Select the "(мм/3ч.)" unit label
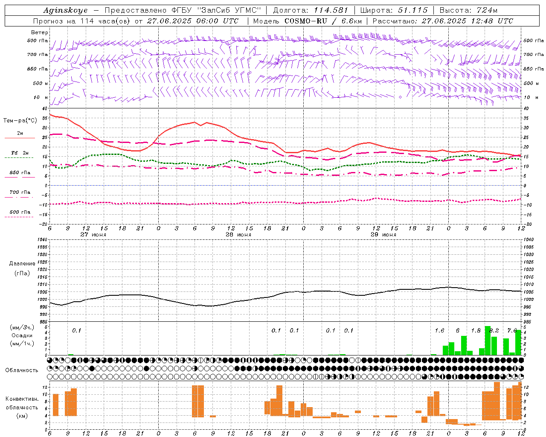This screenshot has height=437, width=546. click(x=22, y=327)
